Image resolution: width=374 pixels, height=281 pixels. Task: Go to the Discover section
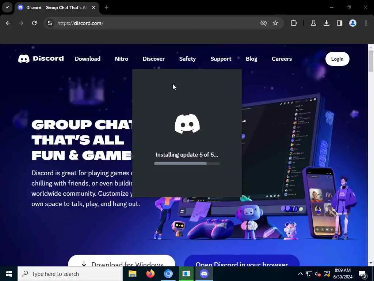point(154,59)
